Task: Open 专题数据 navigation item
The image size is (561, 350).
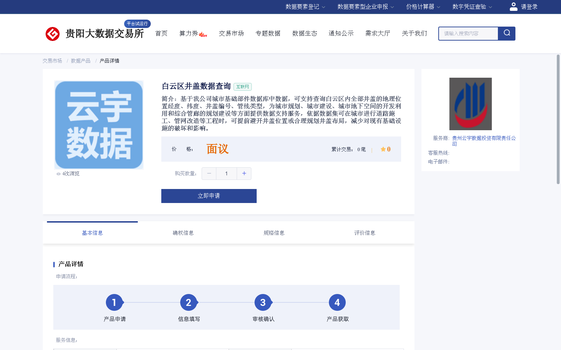Action: point(268,33)
